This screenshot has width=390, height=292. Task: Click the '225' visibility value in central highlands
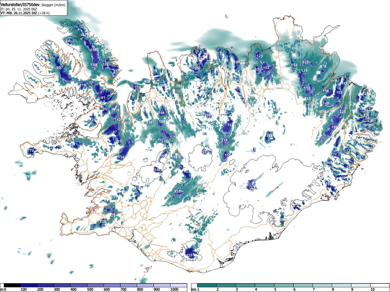click(x=178, y=191)
